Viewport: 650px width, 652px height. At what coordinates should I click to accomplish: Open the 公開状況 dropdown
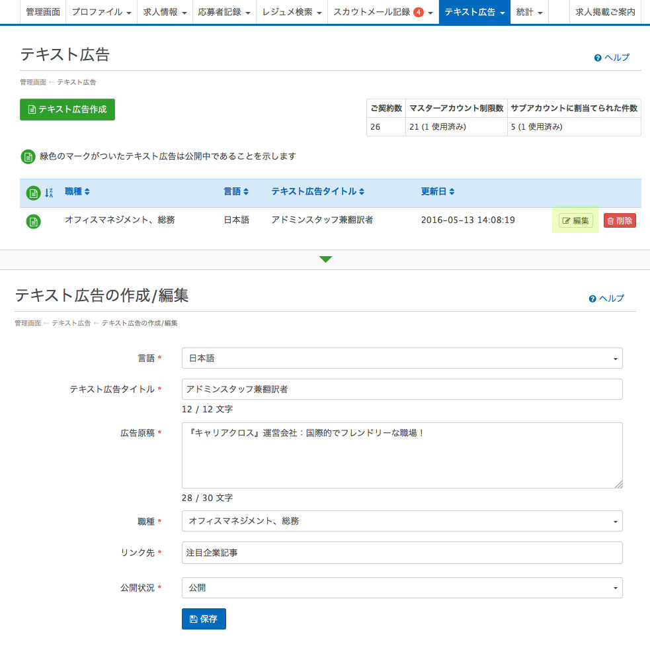point(402,588)
